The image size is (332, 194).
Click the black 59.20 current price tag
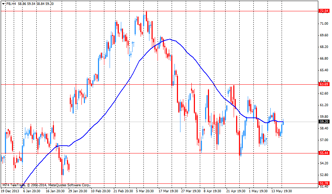[x=324, y=122]
